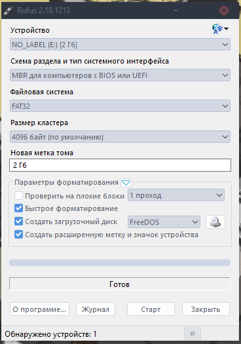Click the 'О программе...' button

pos(39,309)
